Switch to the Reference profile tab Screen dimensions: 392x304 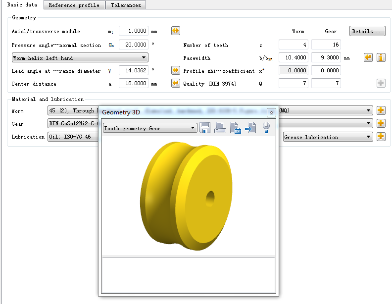pyautogui.click(x=74, y=5)
